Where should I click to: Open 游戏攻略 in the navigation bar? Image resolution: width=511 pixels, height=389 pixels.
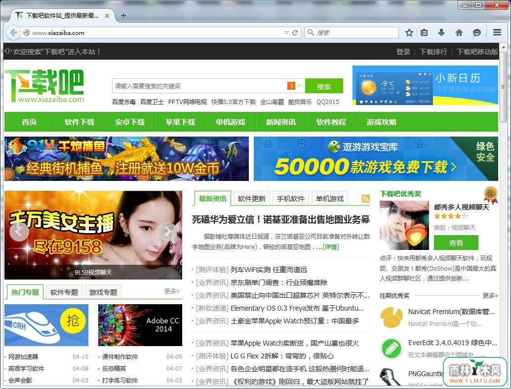382,122
